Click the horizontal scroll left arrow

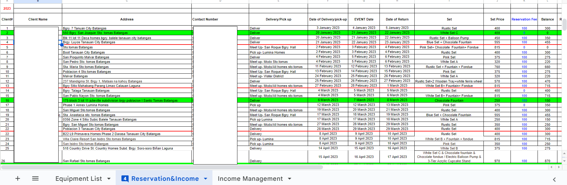(x=551, y=167)
